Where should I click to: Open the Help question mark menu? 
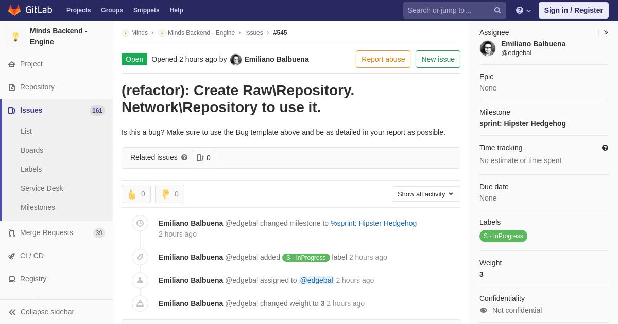[x=523, y=10]
